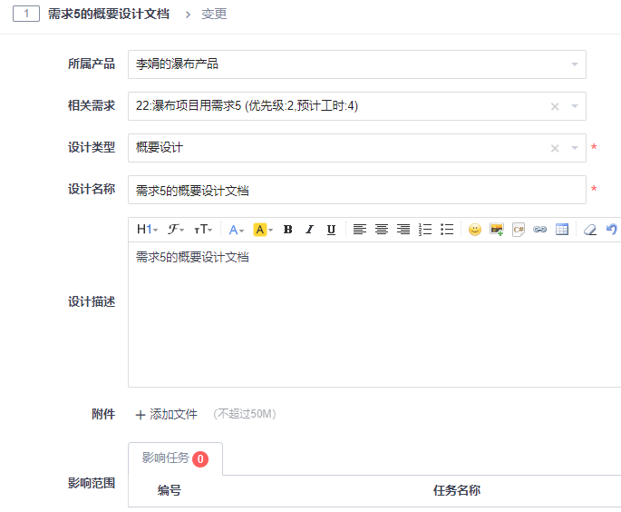The width and height of the screenshot is (621, 512).
Task: Toggle underline formatting
Action: click(x=331, y=230)
